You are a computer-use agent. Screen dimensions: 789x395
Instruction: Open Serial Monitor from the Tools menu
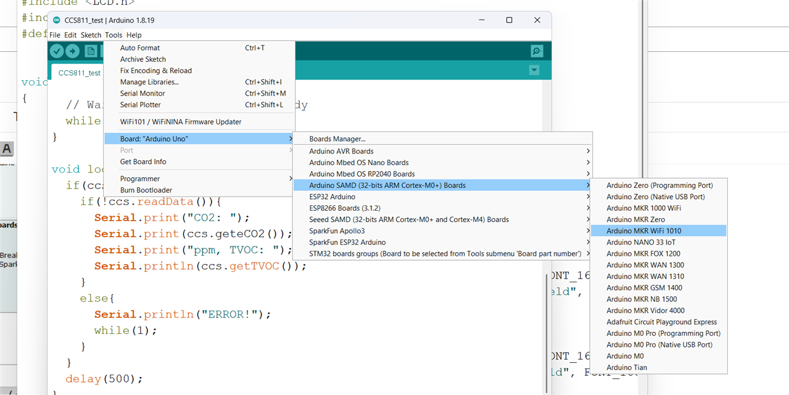(199, 94)
